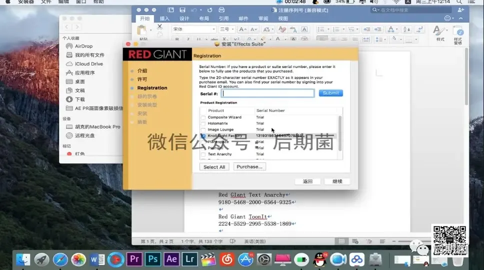Click the Undo arrow in Word's title bar
This screenshot has width=484, height=270.
[193, 10]
